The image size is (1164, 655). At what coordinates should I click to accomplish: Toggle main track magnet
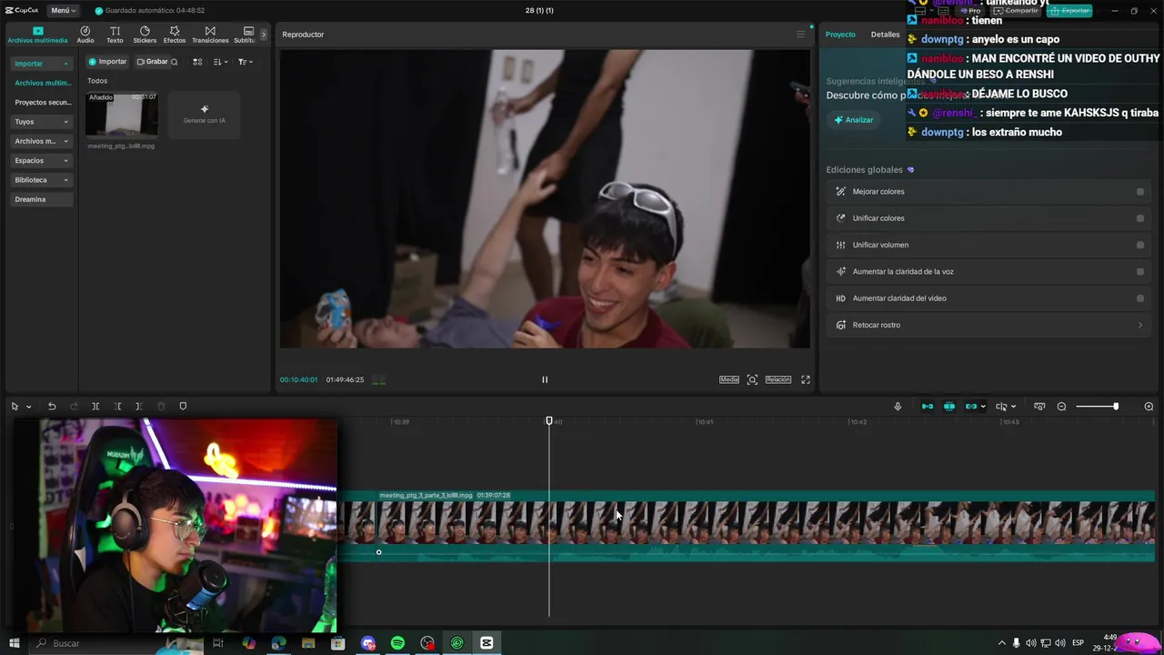coord(928,407)
